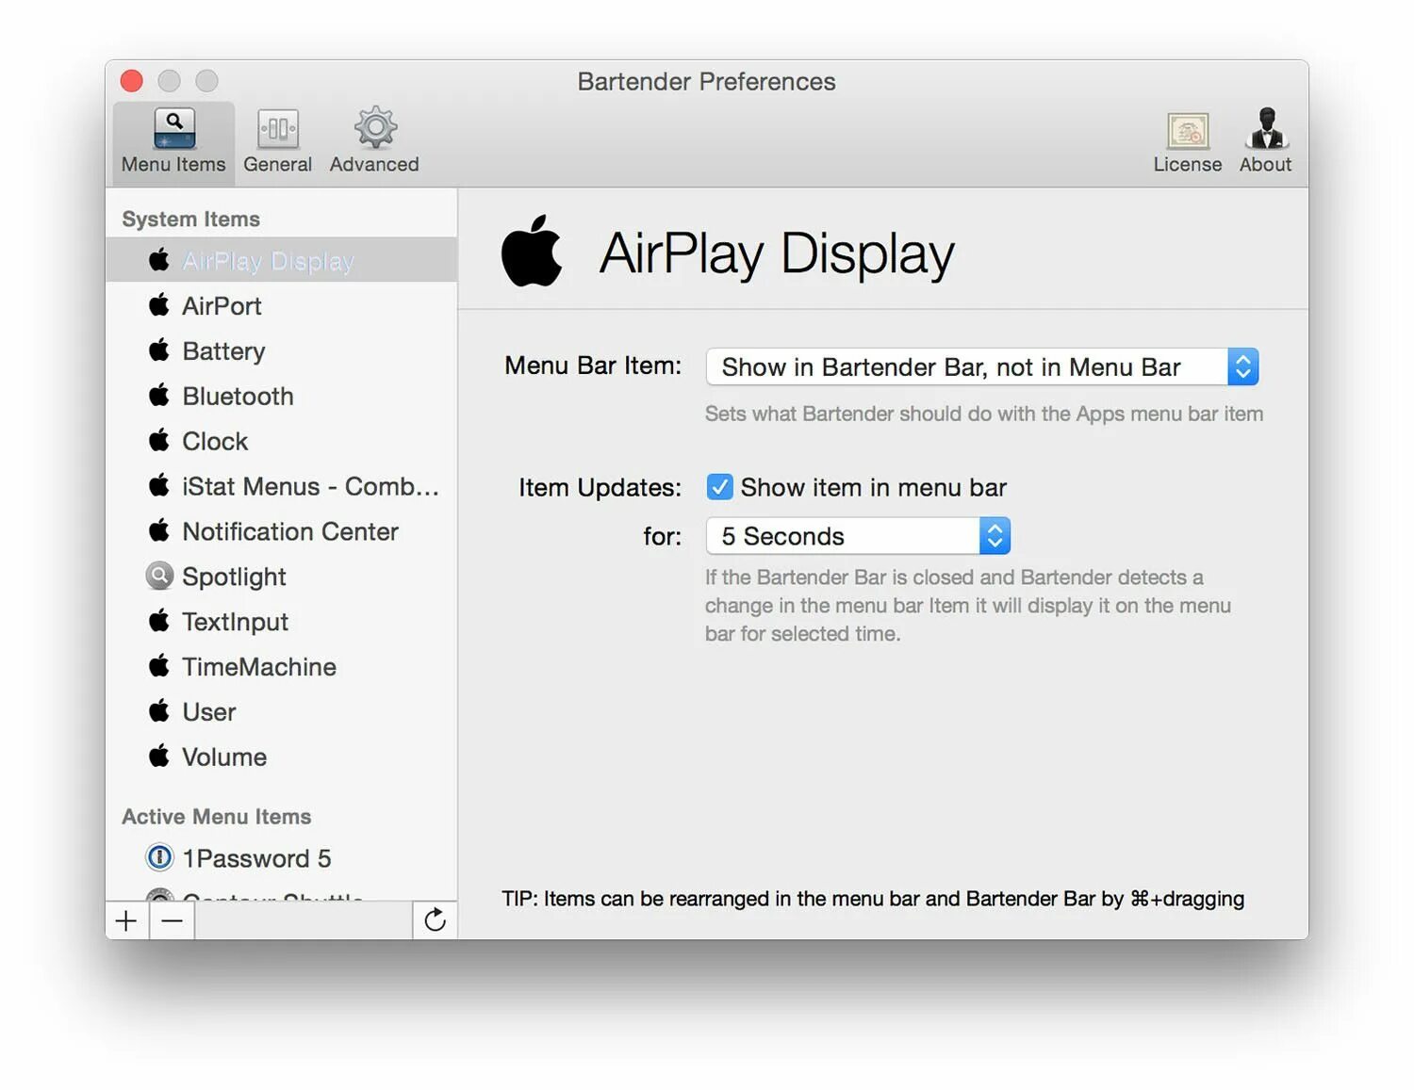Click the 'Sets what Bartender should do' description
This screenshot has height=1090, width=1414.
coord(984,414)
